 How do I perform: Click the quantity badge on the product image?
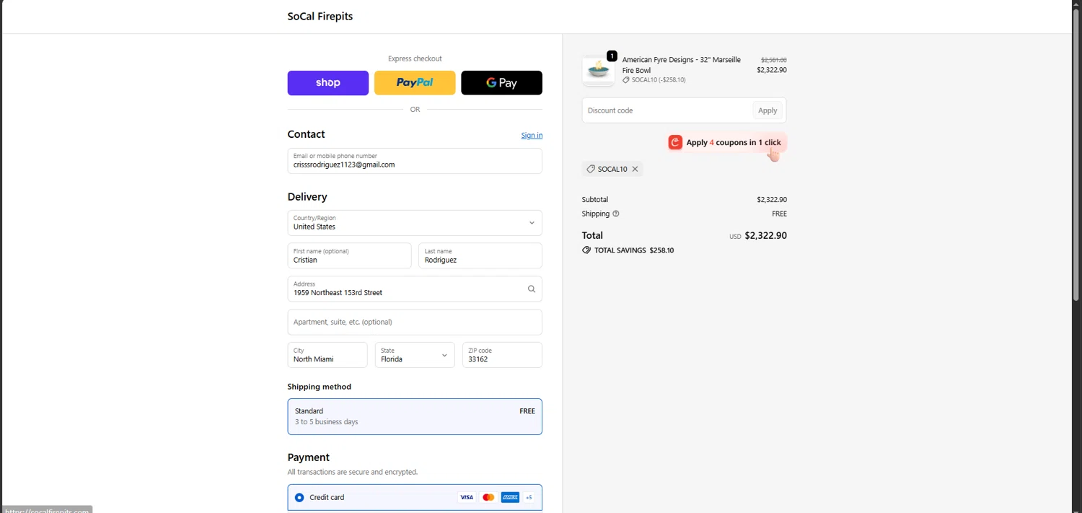pyautogui.click(x=612, y=56)
